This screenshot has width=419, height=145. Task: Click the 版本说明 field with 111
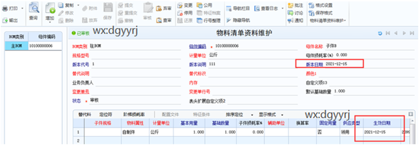tap(253, 64)
